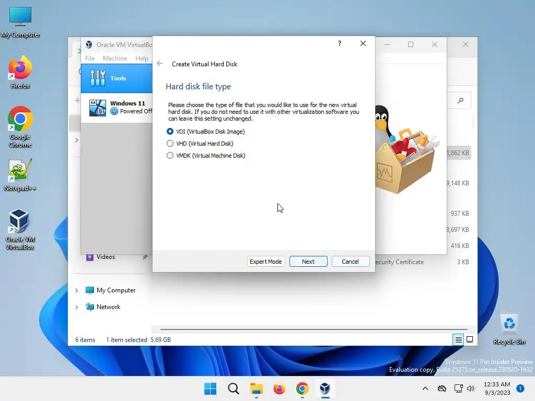This screenshot has width=535, height=401.
Task: Open the Windows Start menu
Action: pos(210,388)
